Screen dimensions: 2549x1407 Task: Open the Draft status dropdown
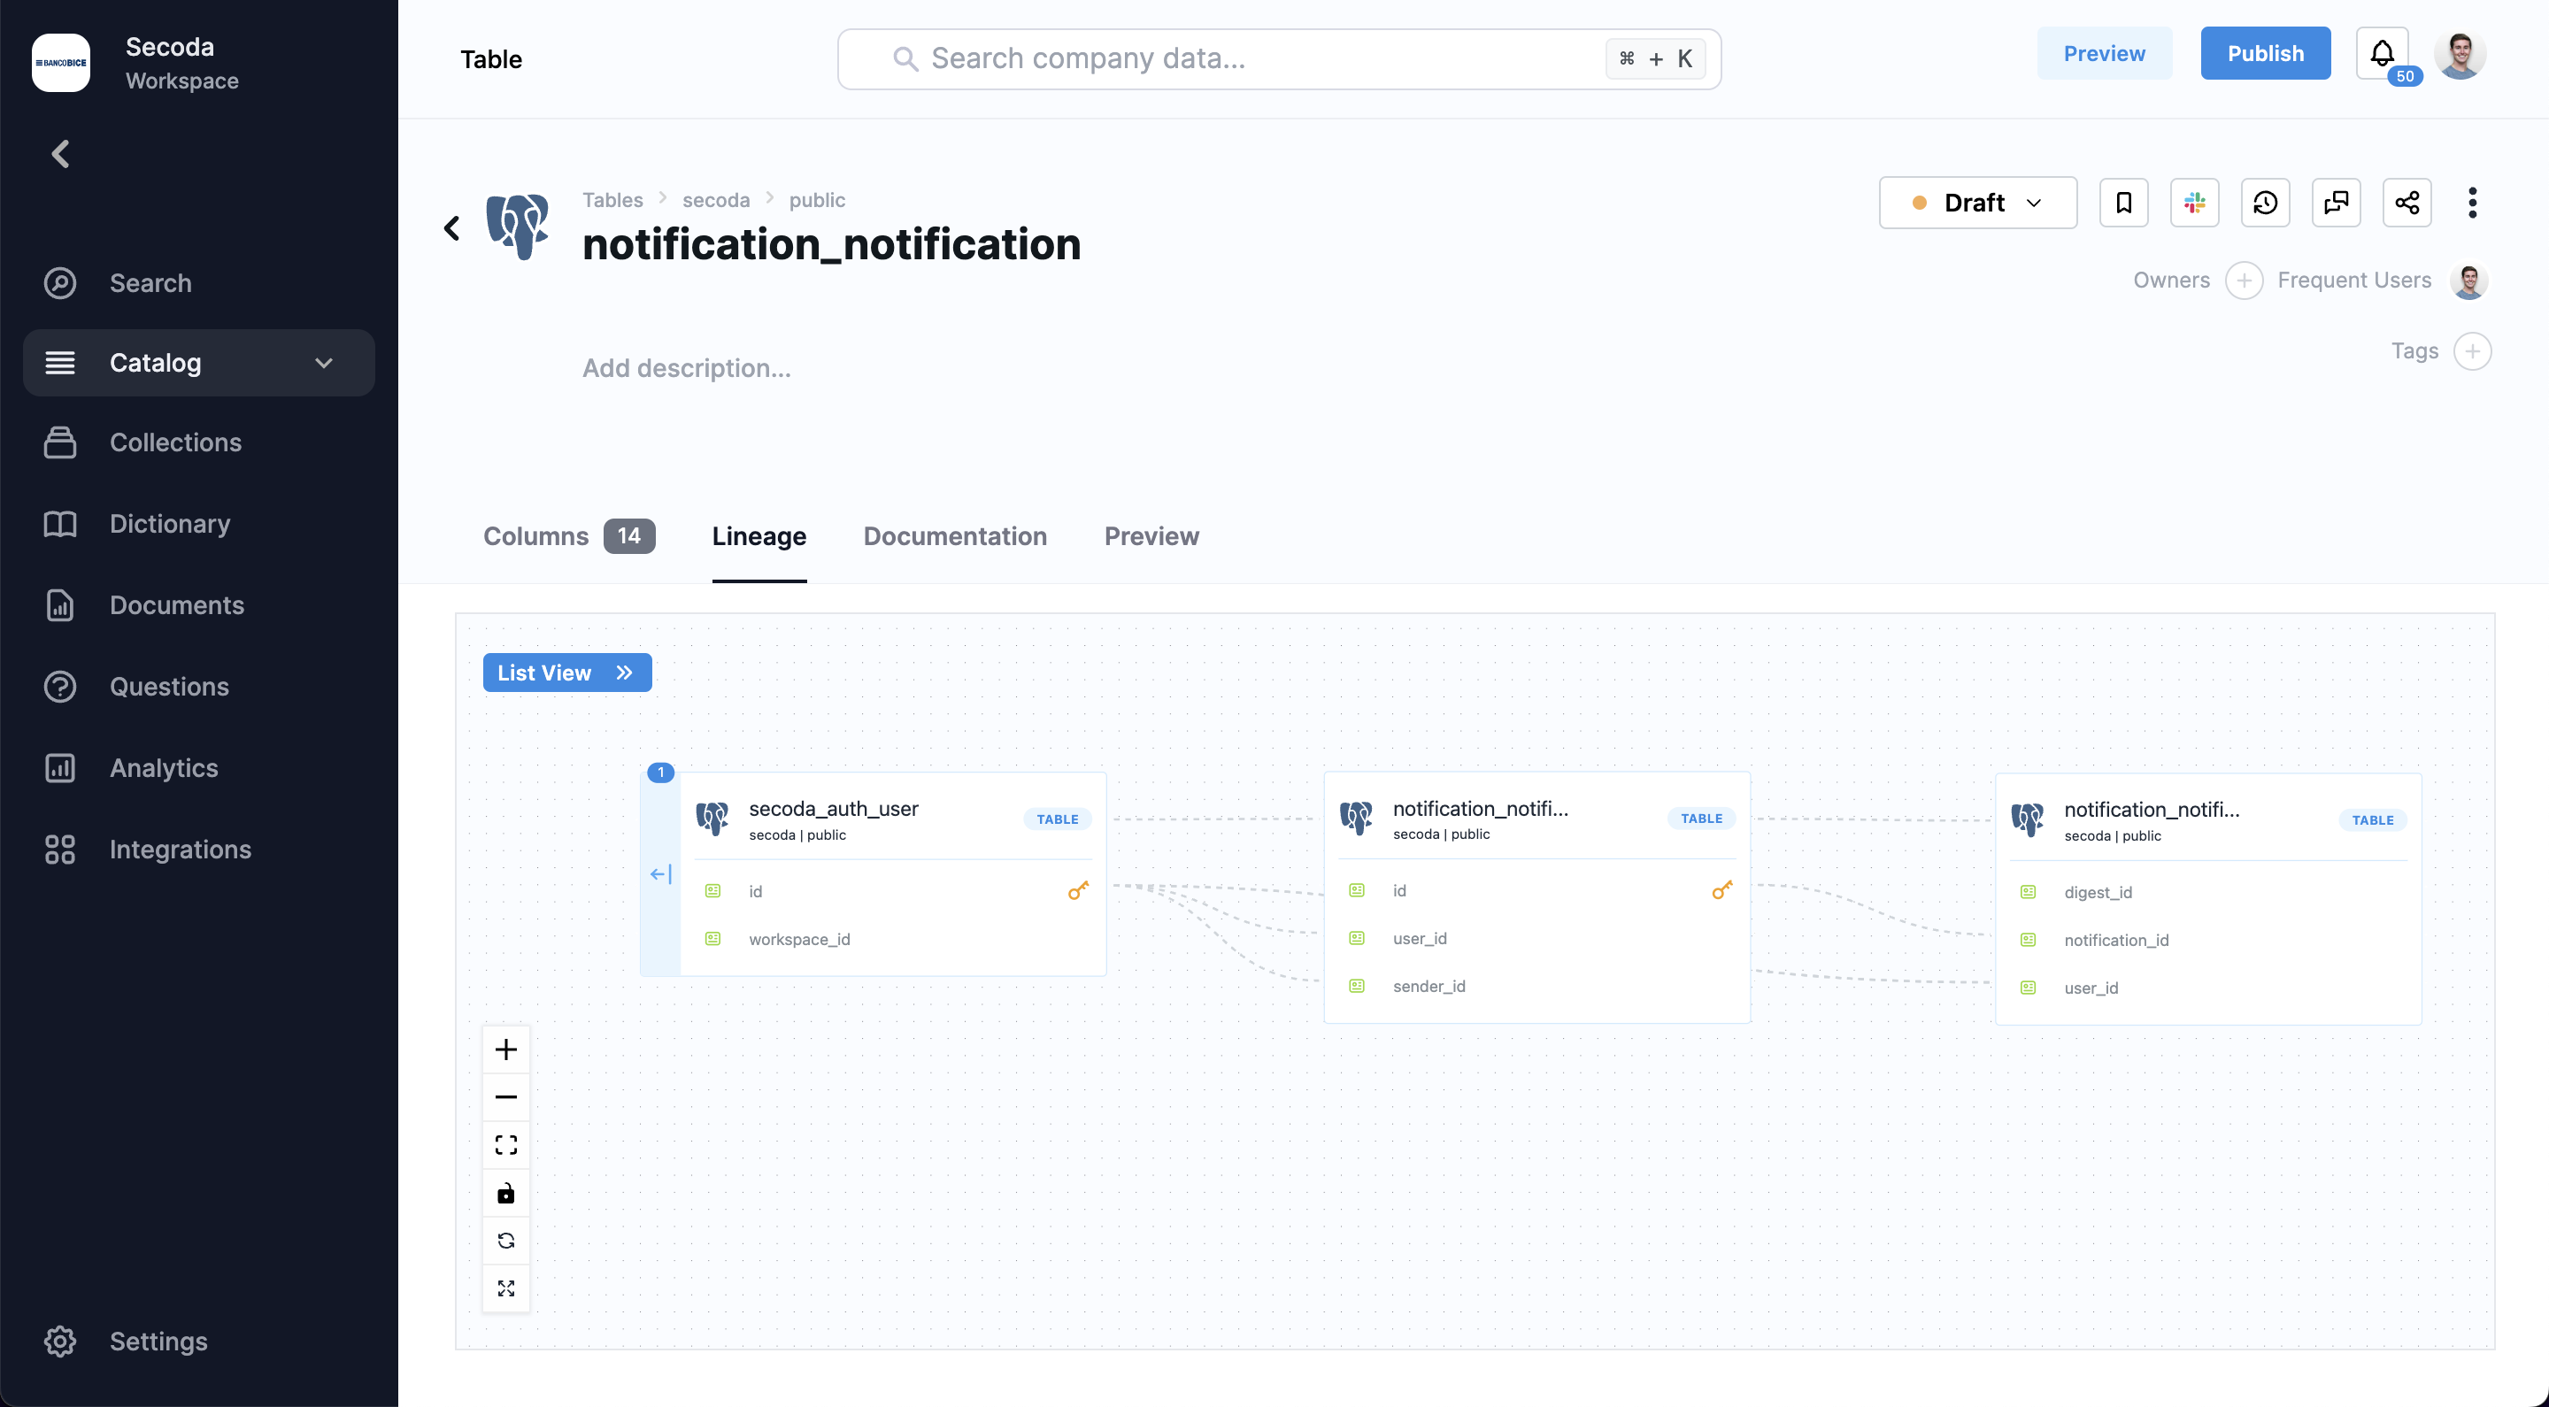1977,203
